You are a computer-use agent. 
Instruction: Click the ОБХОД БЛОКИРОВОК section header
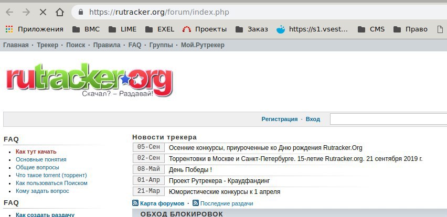click(x=182, y=213)
